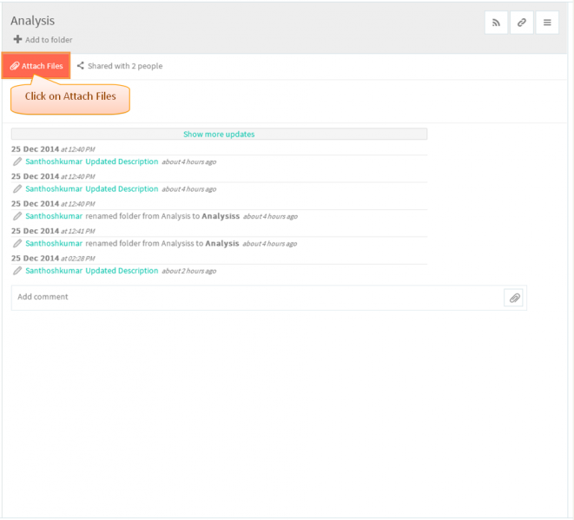
Task: Click Santhoshkumar in second Updated Description entry
Action: (x=54, y=189)
